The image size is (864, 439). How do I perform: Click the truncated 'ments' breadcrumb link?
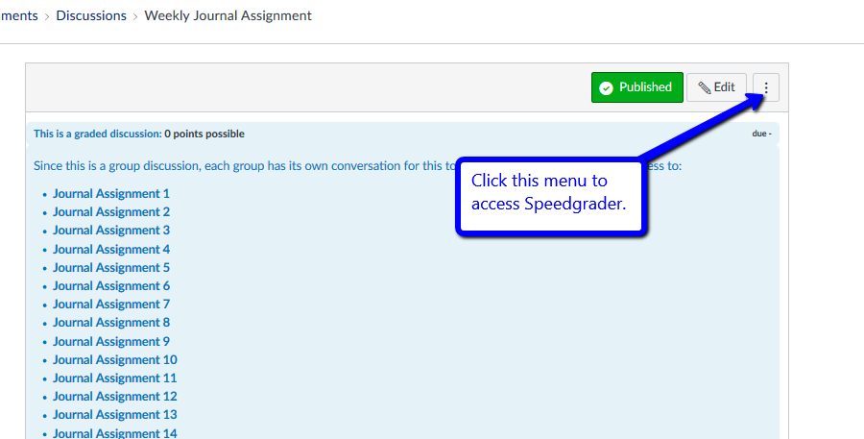click(x=19, y=15)
